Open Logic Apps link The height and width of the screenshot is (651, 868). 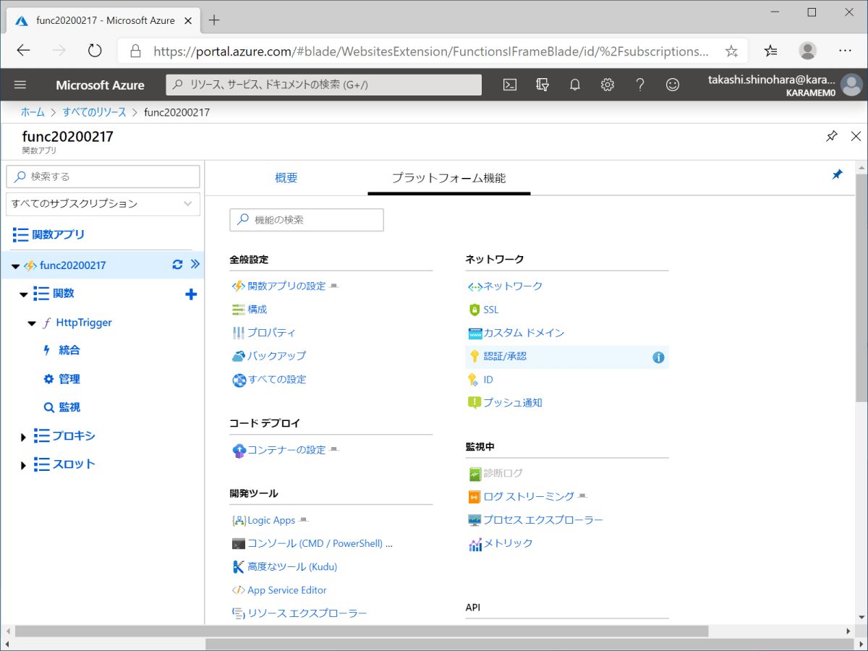(x=271, y=520)
